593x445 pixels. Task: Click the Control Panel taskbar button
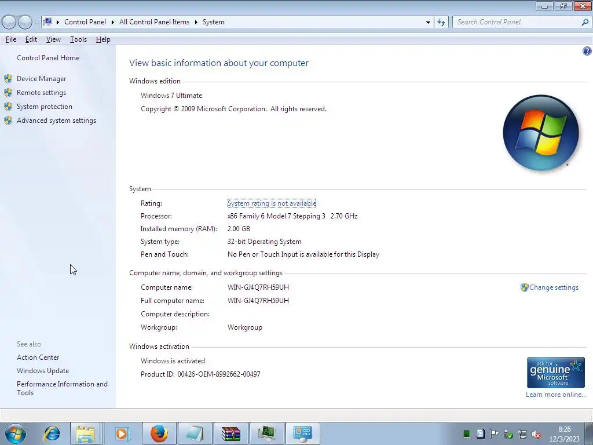303,433
